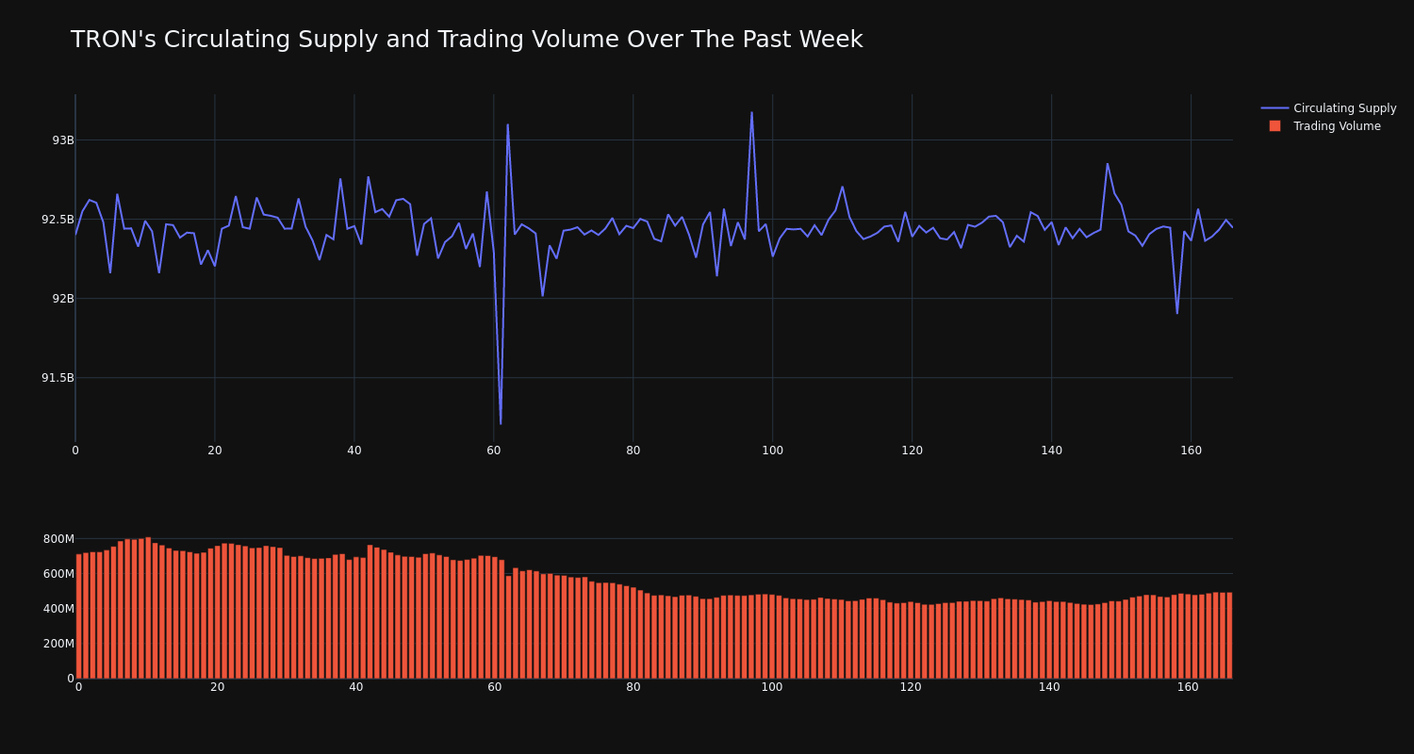This screenshot has width=1414, height=754.
Task: Click the bar chart's x-axis label 20
Action: point(218,687)
